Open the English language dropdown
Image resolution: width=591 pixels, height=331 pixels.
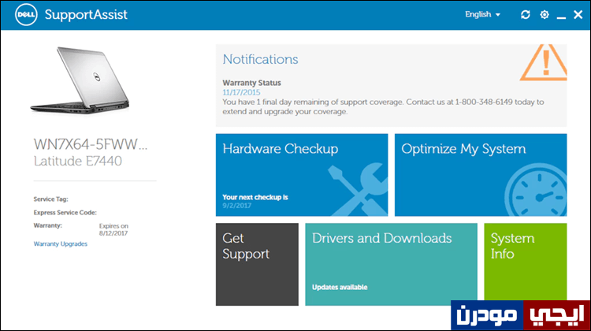[482, 14]
